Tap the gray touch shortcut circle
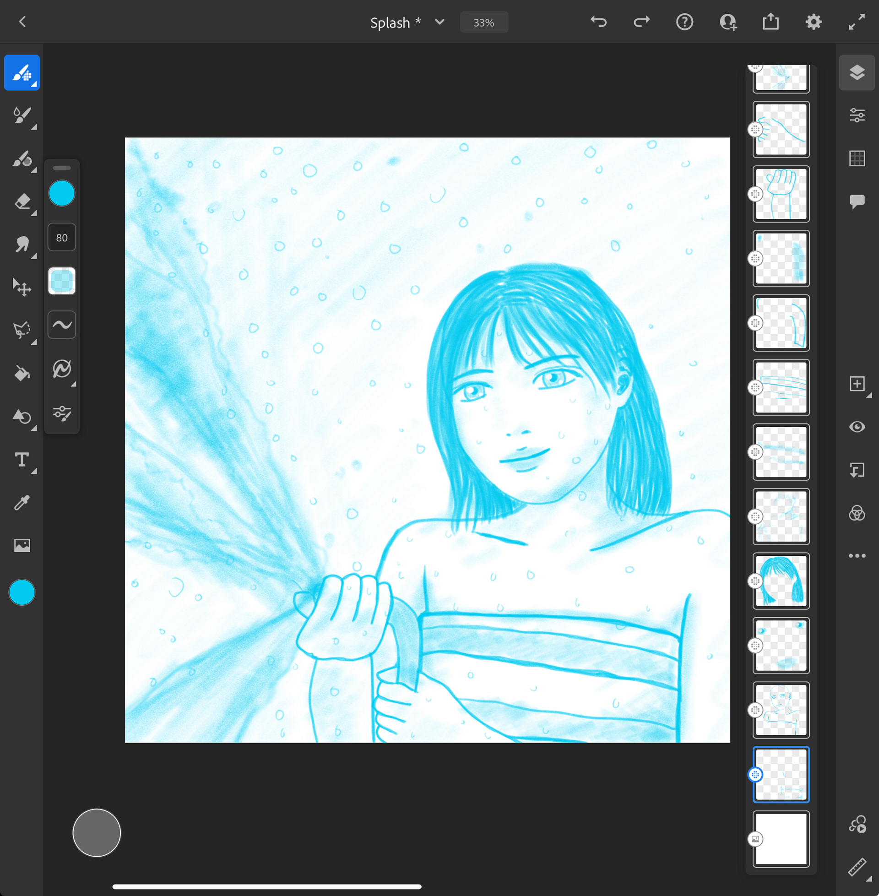The width and height of the screenshot is (879, 896). (97, 833)
